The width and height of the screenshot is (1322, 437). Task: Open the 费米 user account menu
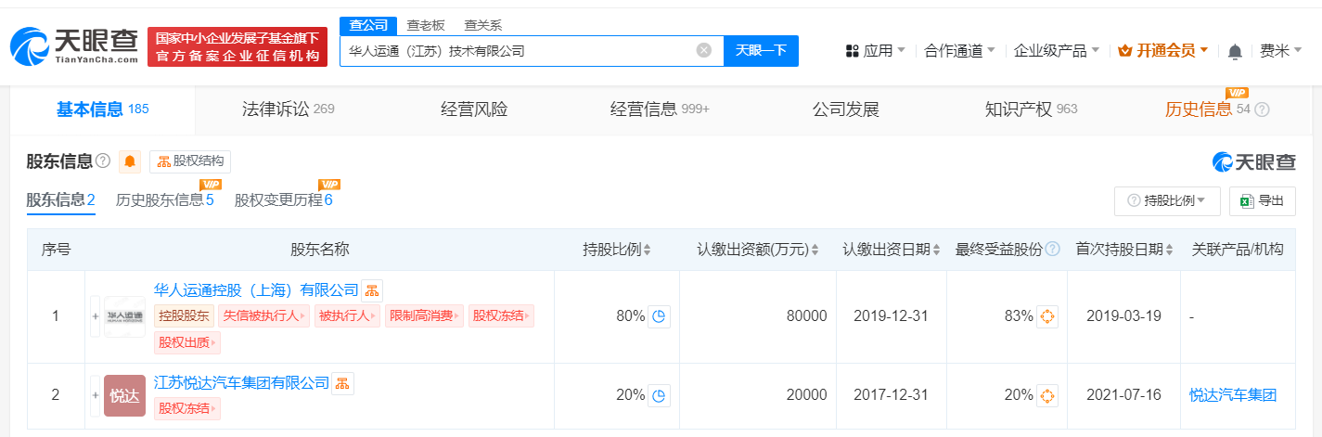click(1281, 51)
